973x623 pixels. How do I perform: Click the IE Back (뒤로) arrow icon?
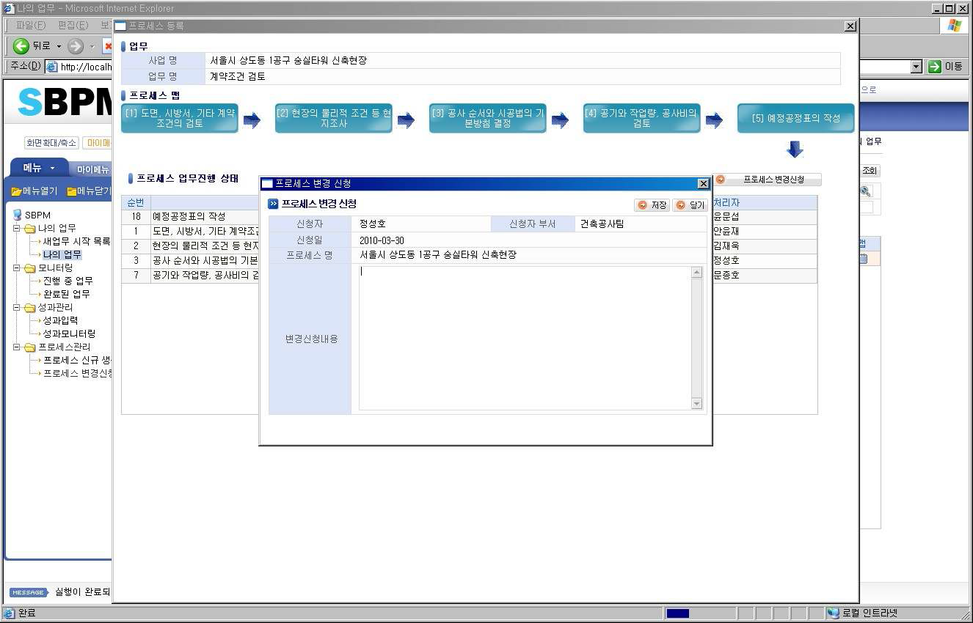click(21, 46)
